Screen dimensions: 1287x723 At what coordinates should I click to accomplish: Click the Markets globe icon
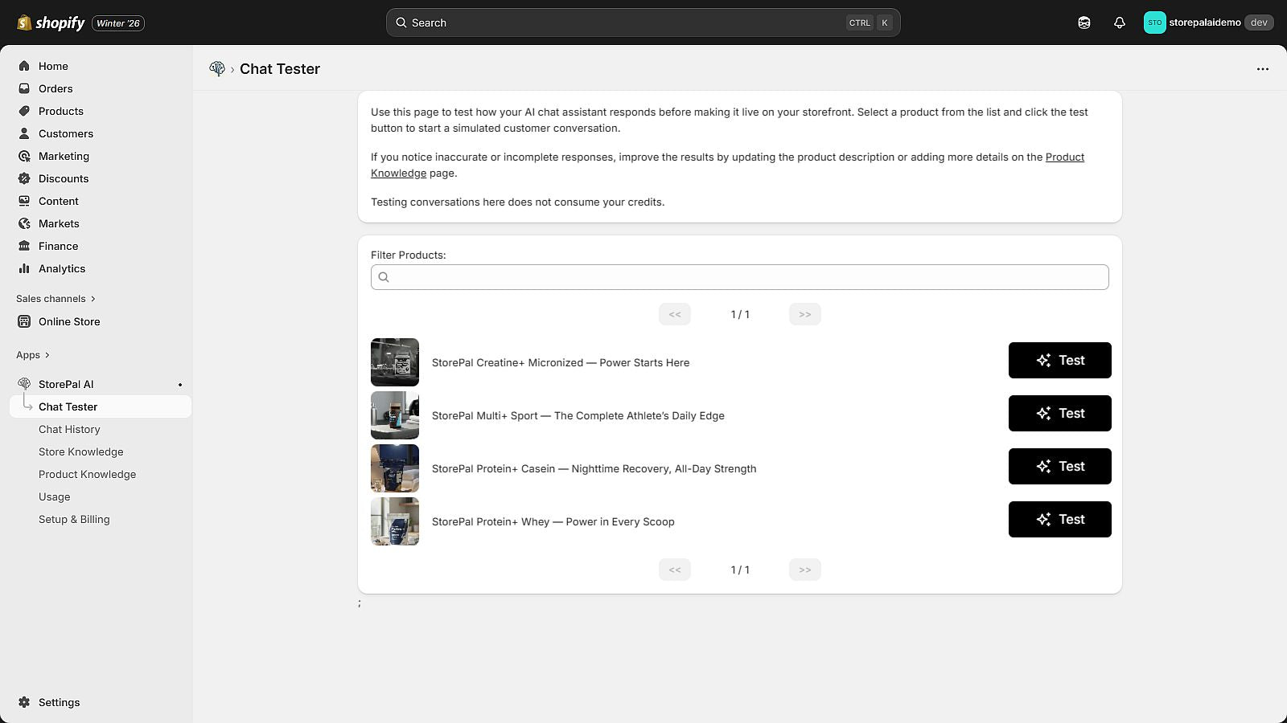pyautogui.click(x=24, y=223)
